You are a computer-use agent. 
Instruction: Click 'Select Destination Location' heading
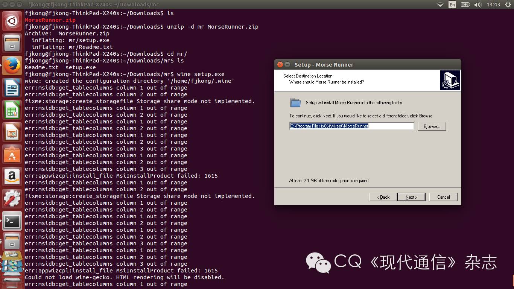tap(308, 76)
